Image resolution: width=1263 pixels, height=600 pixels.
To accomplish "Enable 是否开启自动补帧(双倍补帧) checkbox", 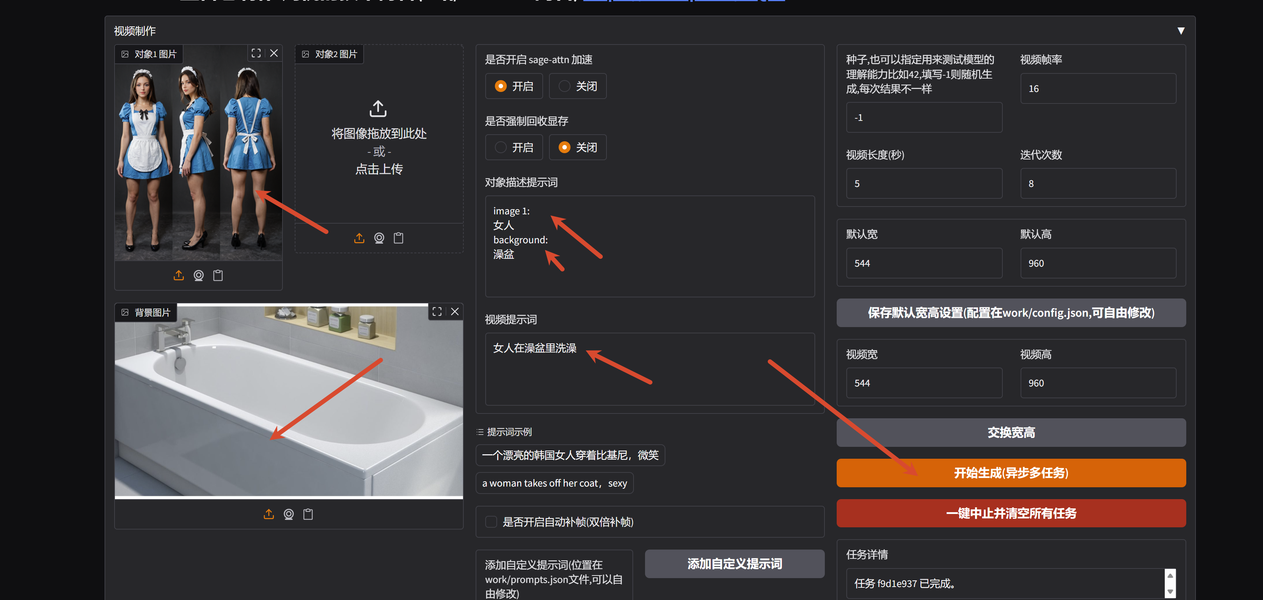I will (491, 521).
